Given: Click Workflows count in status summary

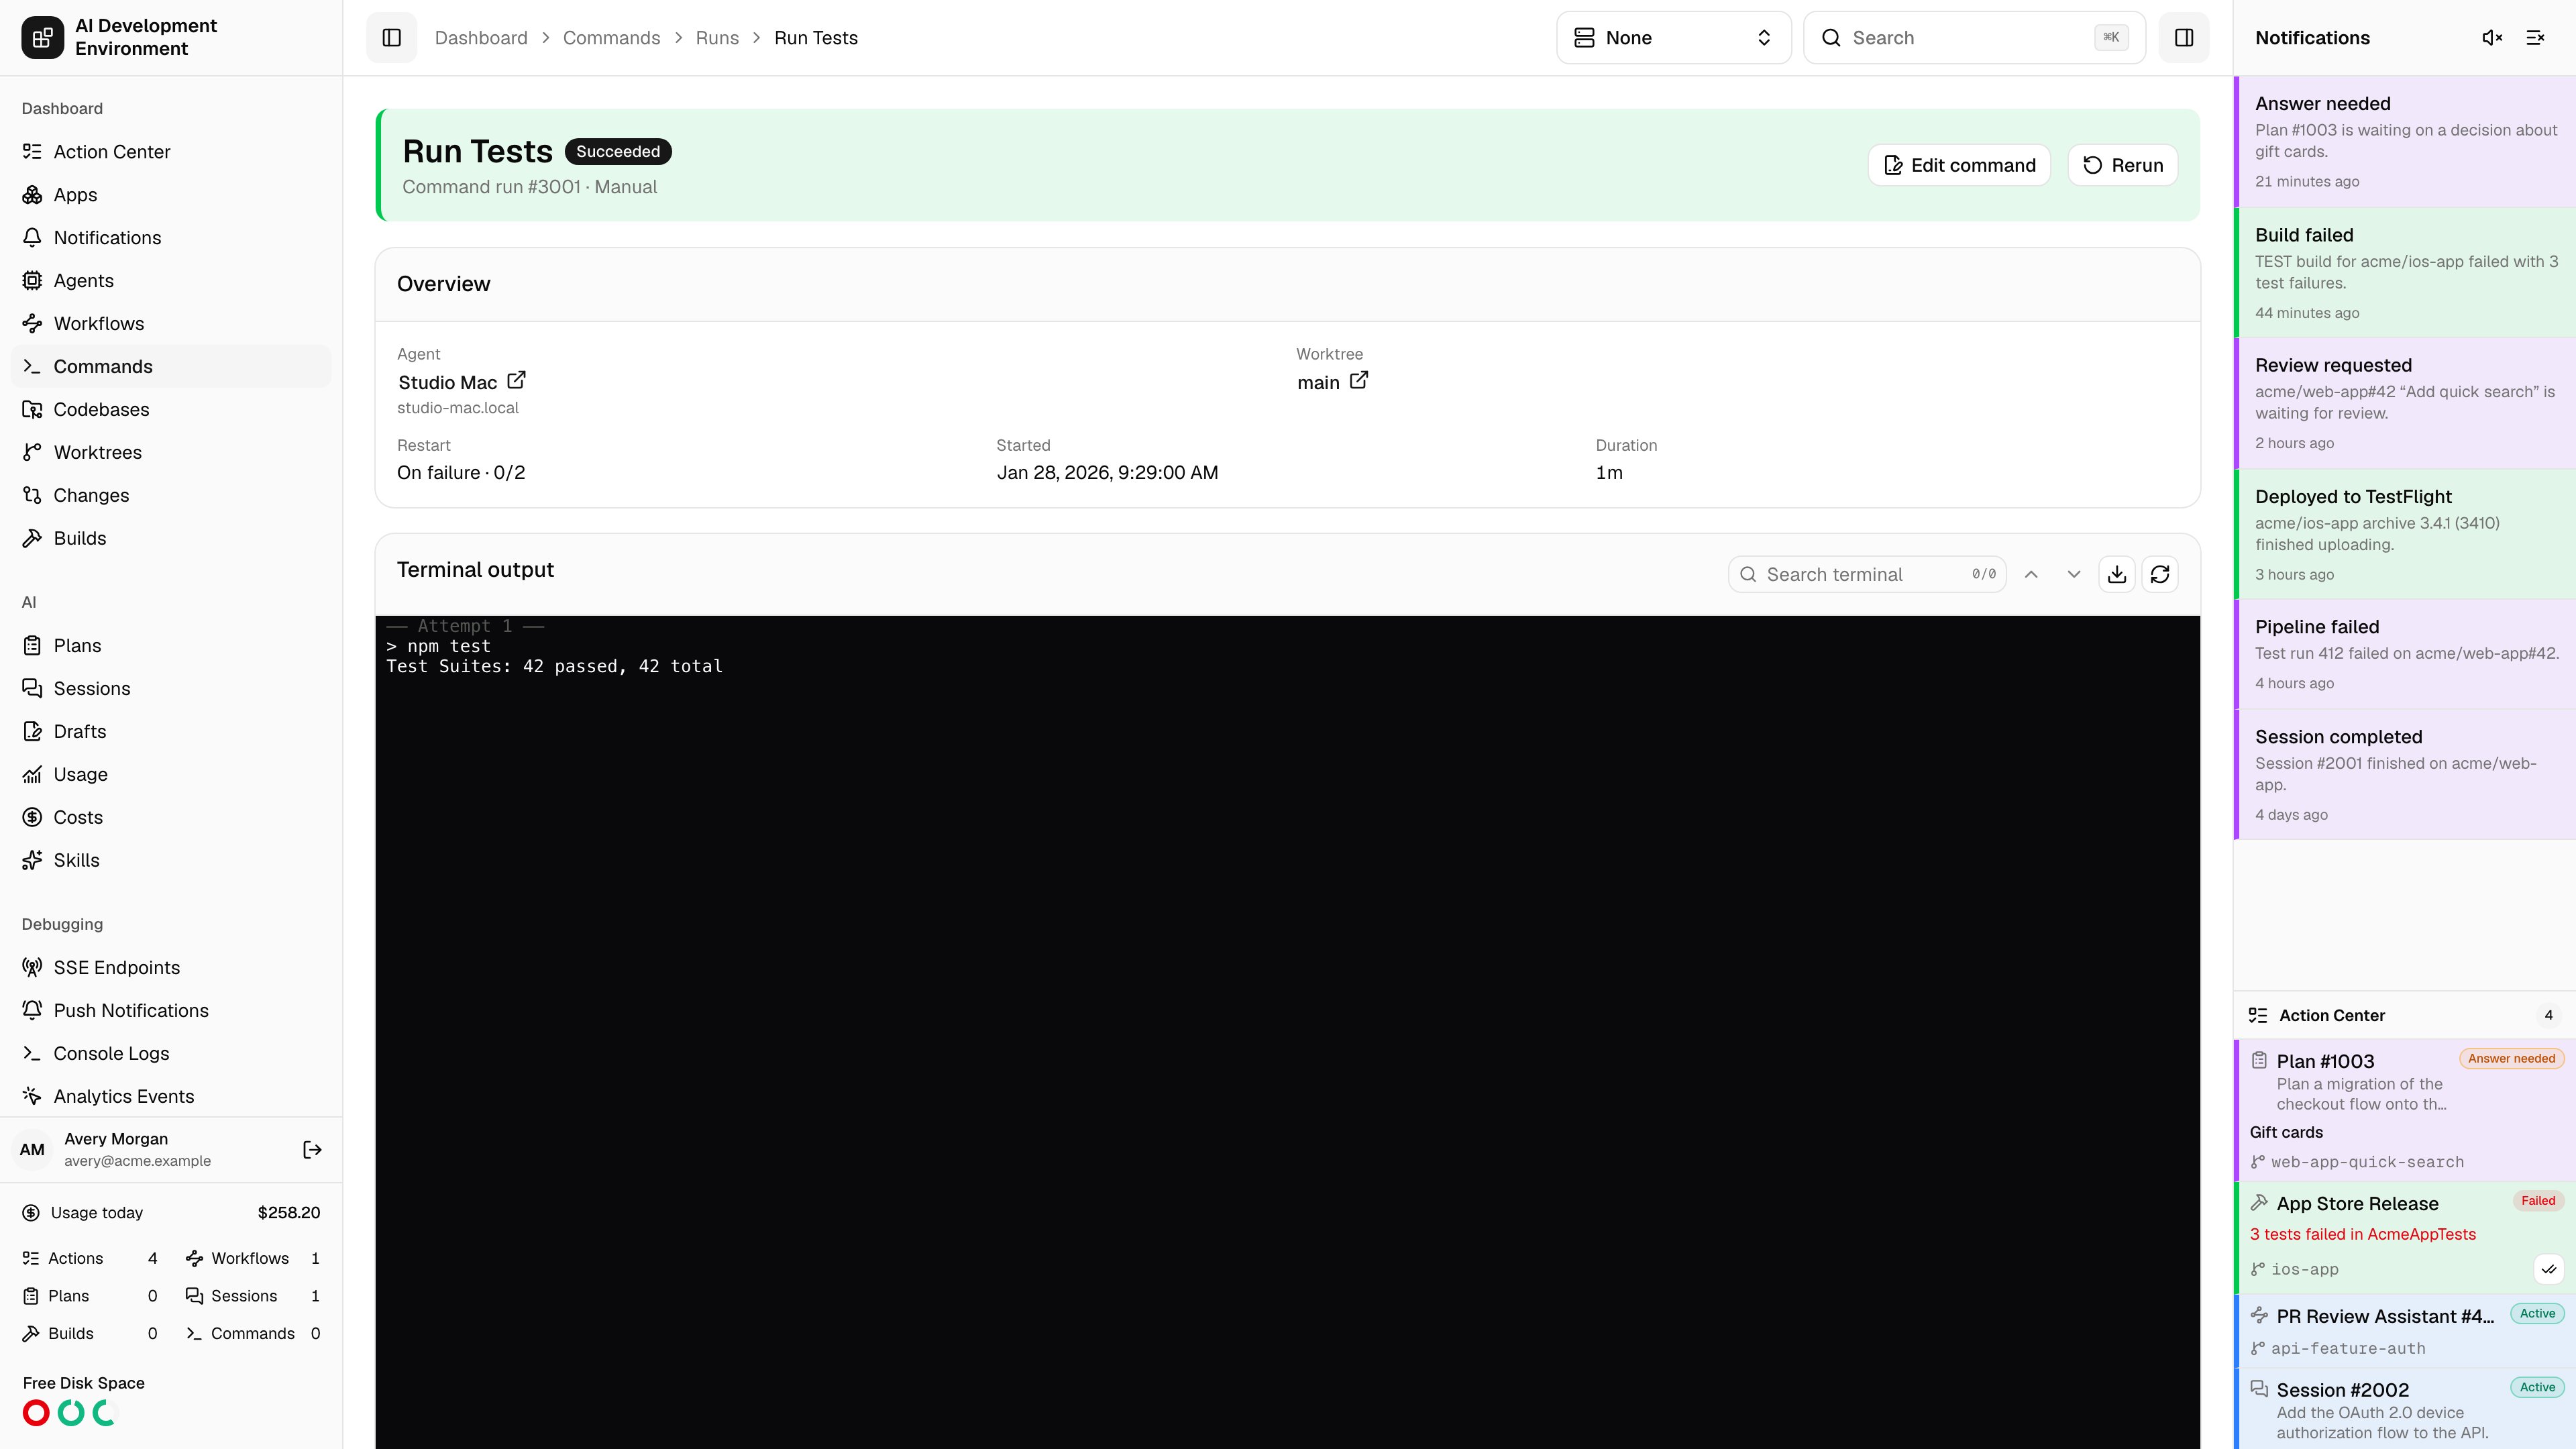Looking at the screenshot, I should point(253,1258).
